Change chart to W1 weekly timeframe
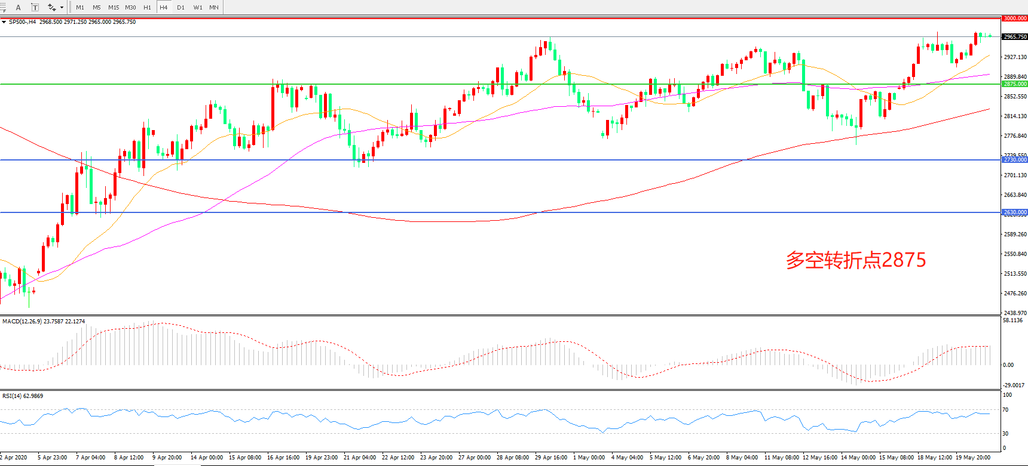Image resolution: width=1028 pixels, height=466 pixels. 198,8
